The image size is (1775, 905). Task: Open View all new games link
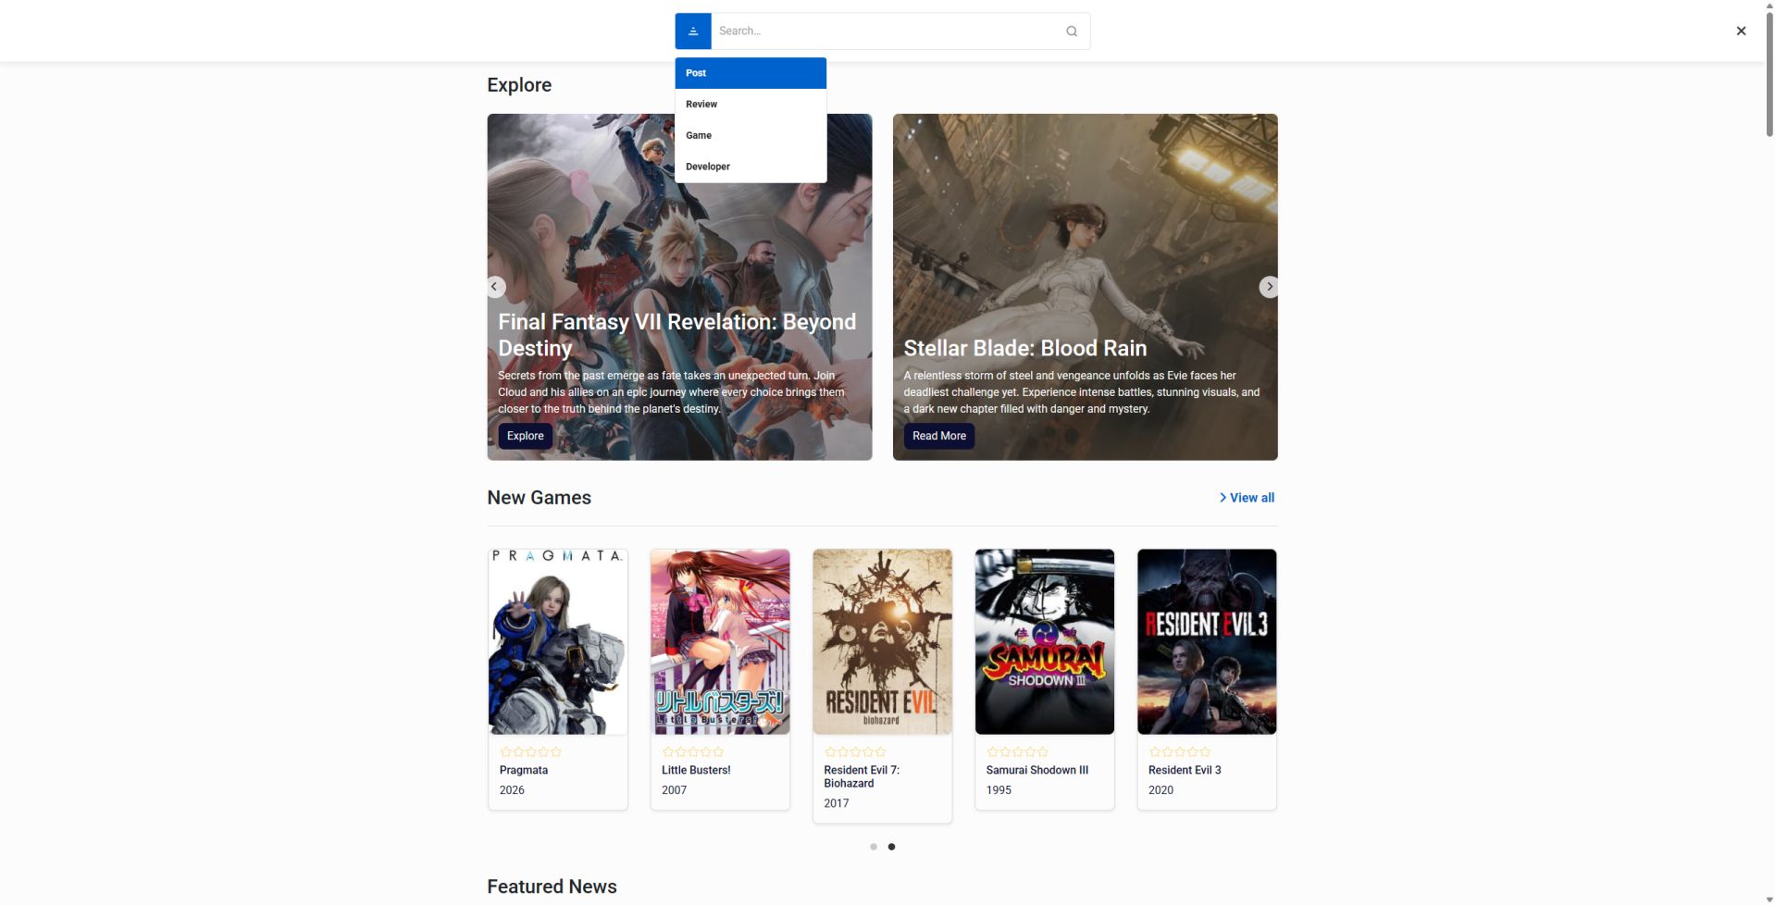[1247, 498]
